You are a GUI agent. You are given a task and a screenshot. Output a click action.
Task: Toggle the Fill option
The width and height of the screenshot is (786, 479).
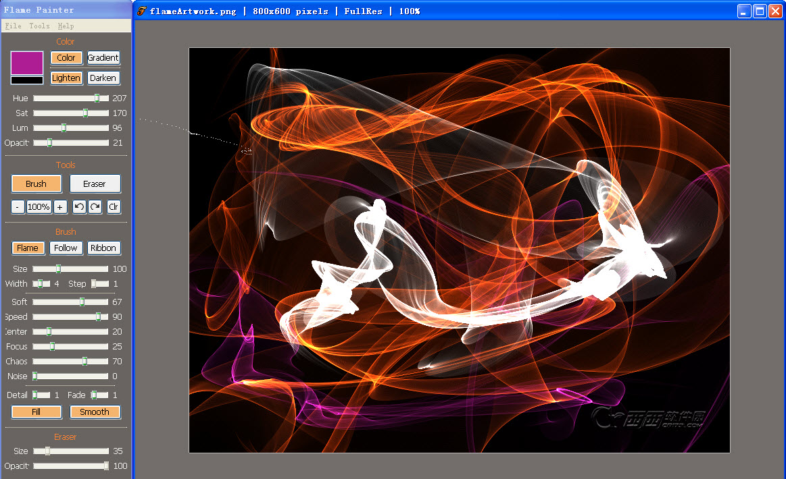[36, 412]
